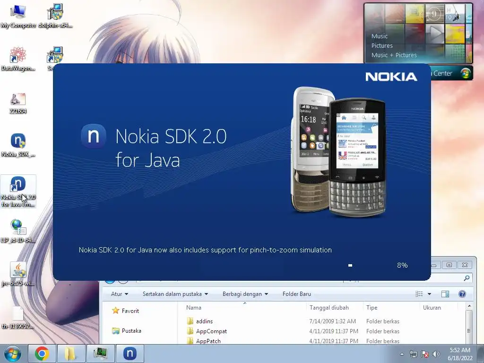This screenshot has height=363, width=484.
Task: Switch to the File Explorer taskbar button
Action: (71, 354)
